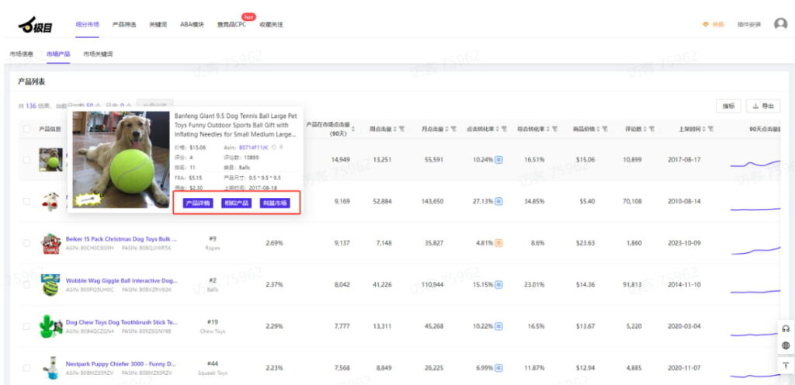This screenshot has width=795, height=385.
Task: Click the back-to-top arrow icon
Action: [x=785, y=365]
